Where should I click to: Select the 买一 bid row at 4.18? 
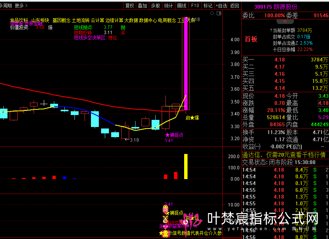(x=285, y=60)
